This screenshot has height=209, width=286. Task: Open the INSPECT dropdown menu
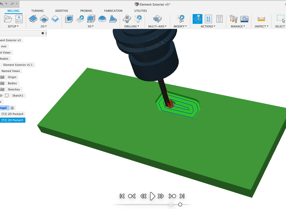pyautogui.click(x=261, y=26)
